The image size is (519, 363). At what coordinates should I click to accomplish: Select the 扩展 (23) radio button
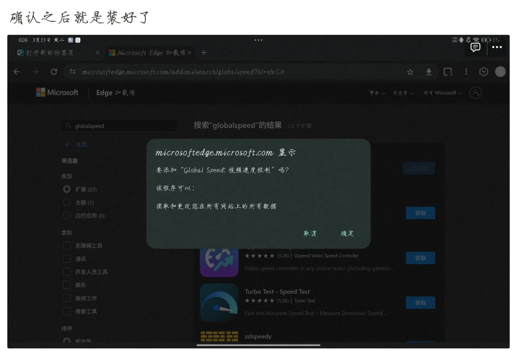click(67, 189)
